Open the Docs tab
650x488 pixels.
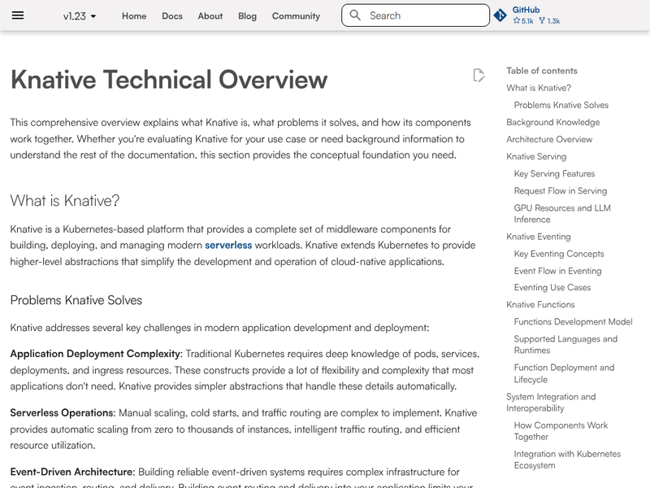coord(172,16)
